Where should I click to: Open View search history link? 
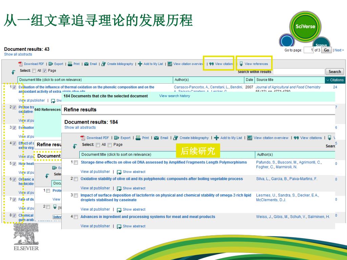click(x=175, y=96)
